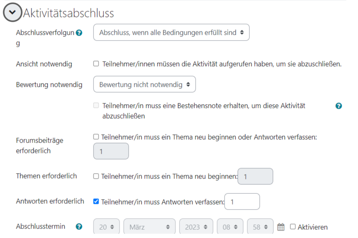Open the year dropdown showing 2023
Image resolution: width=358 pixels, height=238 pixels.
tap(196, 226)
